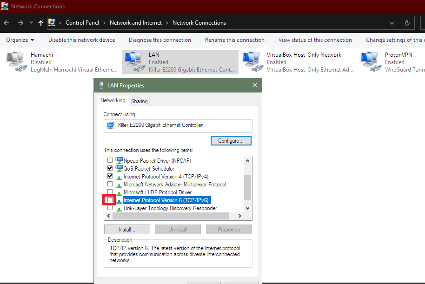Select Internet Protocol Version 6 (TCP/IPv6) row
425x284 pixels.
click(166, 200)
